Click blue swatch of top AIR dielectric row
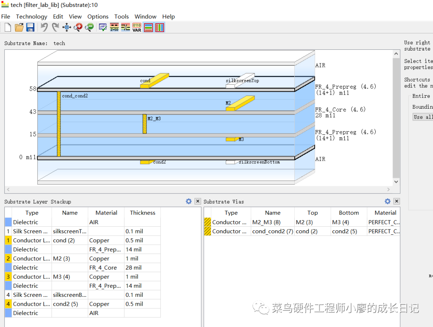The width and height of the screenshot is (433, 327). coord(8,222)
